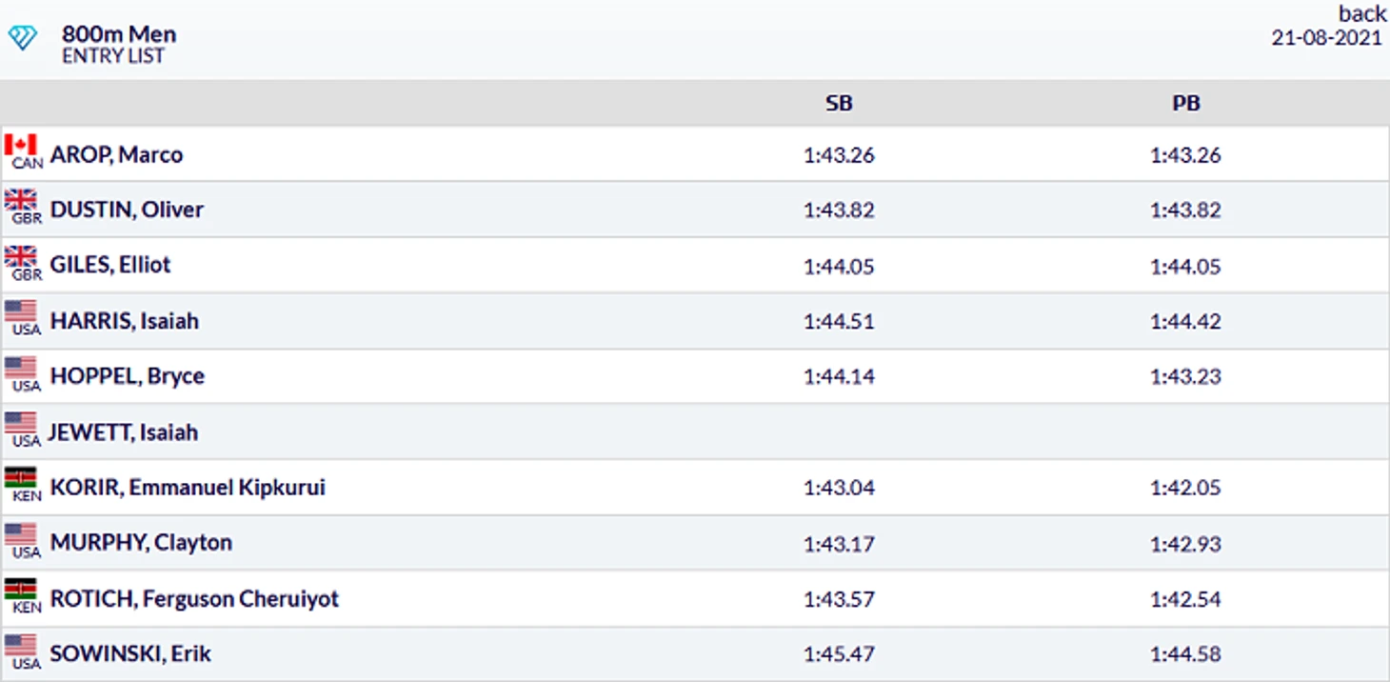Screen dimensions: 1390x682
Task: Click the 800m Men title
Action: [x=119, y=34]
